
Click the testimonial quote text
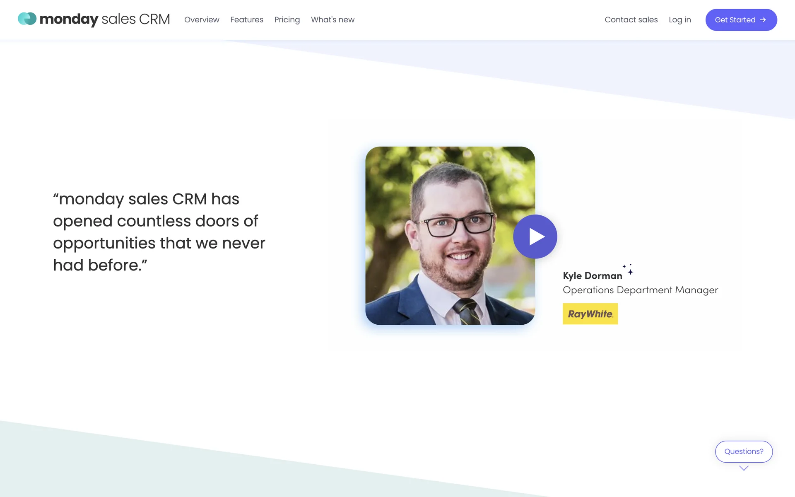tap(159, 232)
